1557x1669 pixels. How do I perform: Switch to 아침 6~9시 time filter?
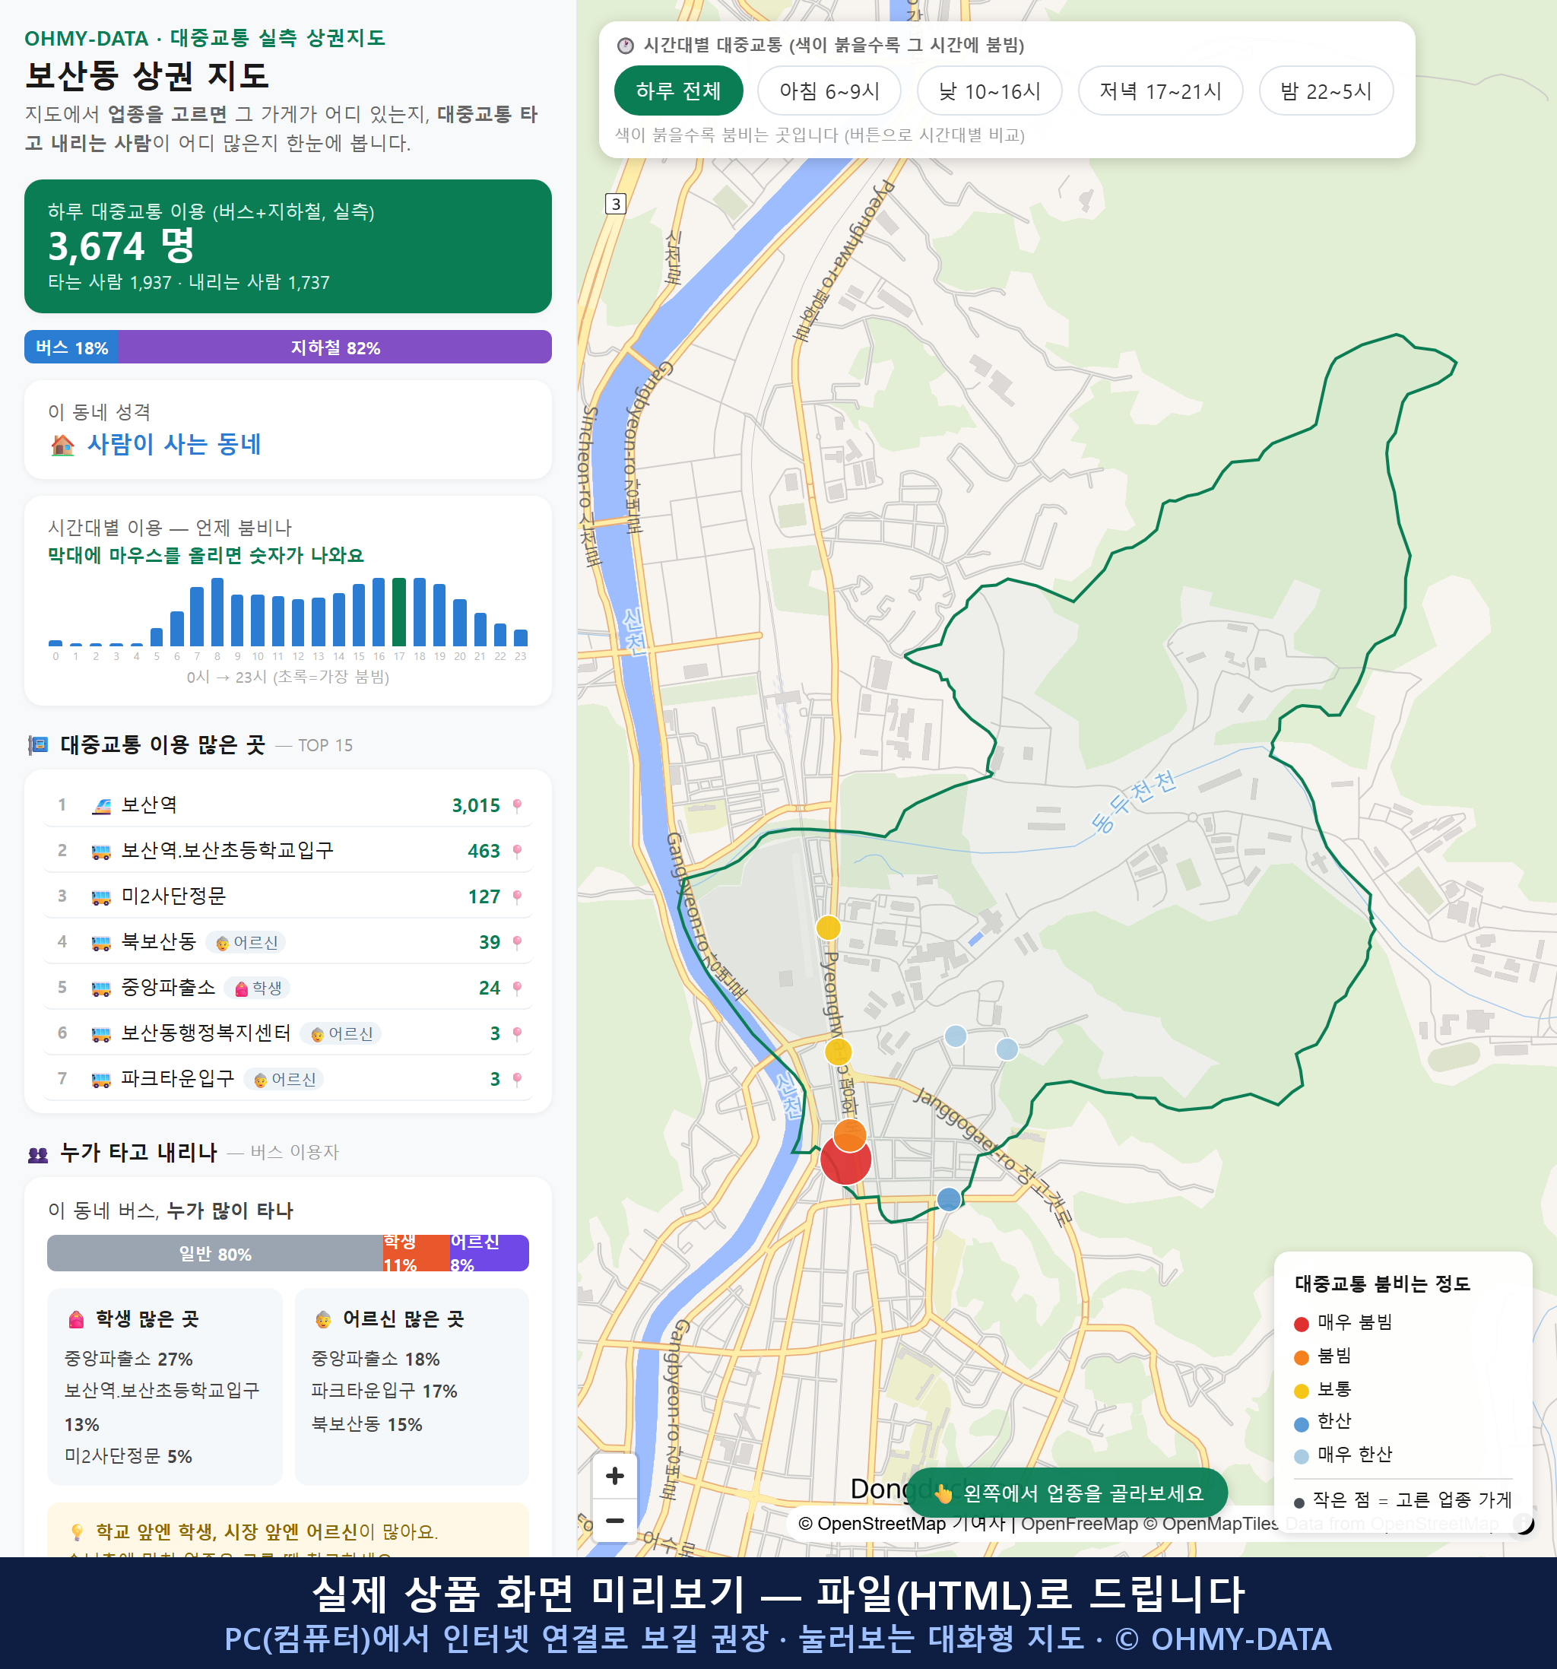click(x=829, y=90)
